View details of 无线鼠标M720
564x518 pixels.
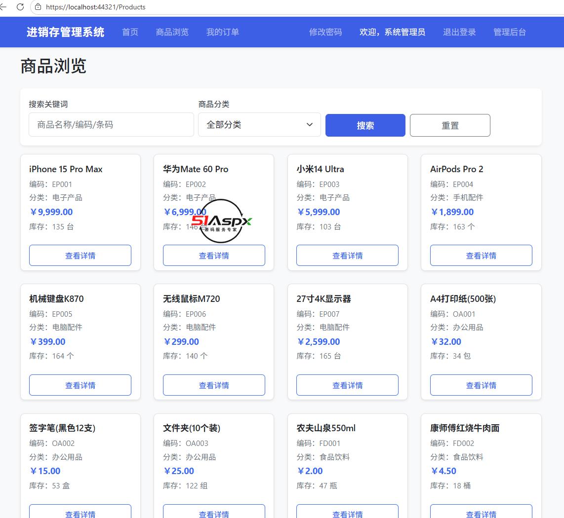pos(214,385)
